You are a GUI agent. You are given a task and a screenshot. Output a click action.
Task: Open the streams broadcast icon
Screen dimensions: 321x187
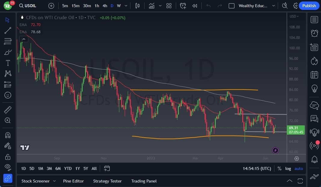coord(314,145)
